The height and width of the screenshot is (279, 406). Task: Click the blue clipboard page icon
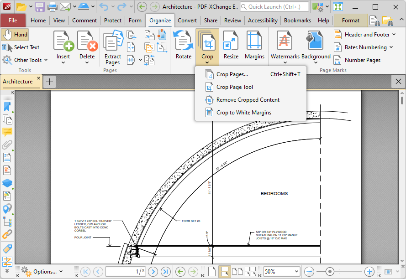click(x=162, y=35)
